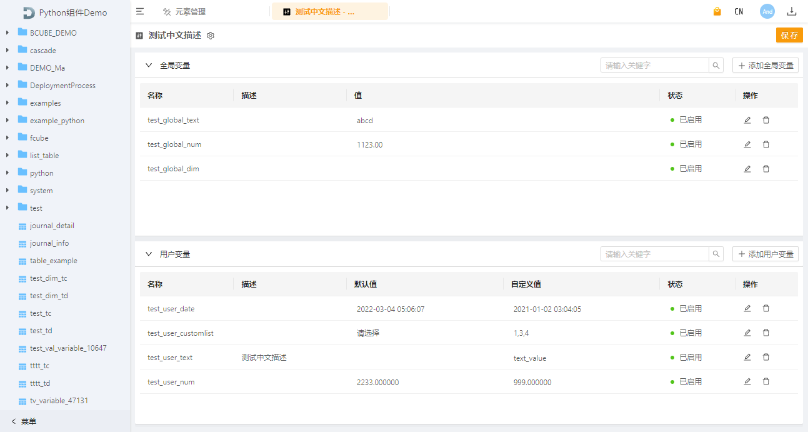Collapse the 用户变量 section

pyautogui.click(x=149, y=254)
